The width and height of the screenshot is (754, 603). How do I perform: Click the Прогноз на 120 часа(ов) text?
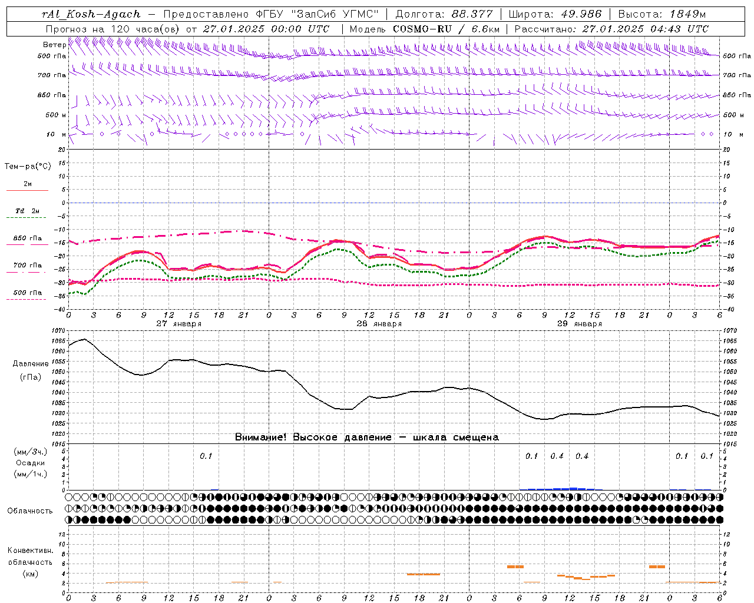click(x=114, y=29)
